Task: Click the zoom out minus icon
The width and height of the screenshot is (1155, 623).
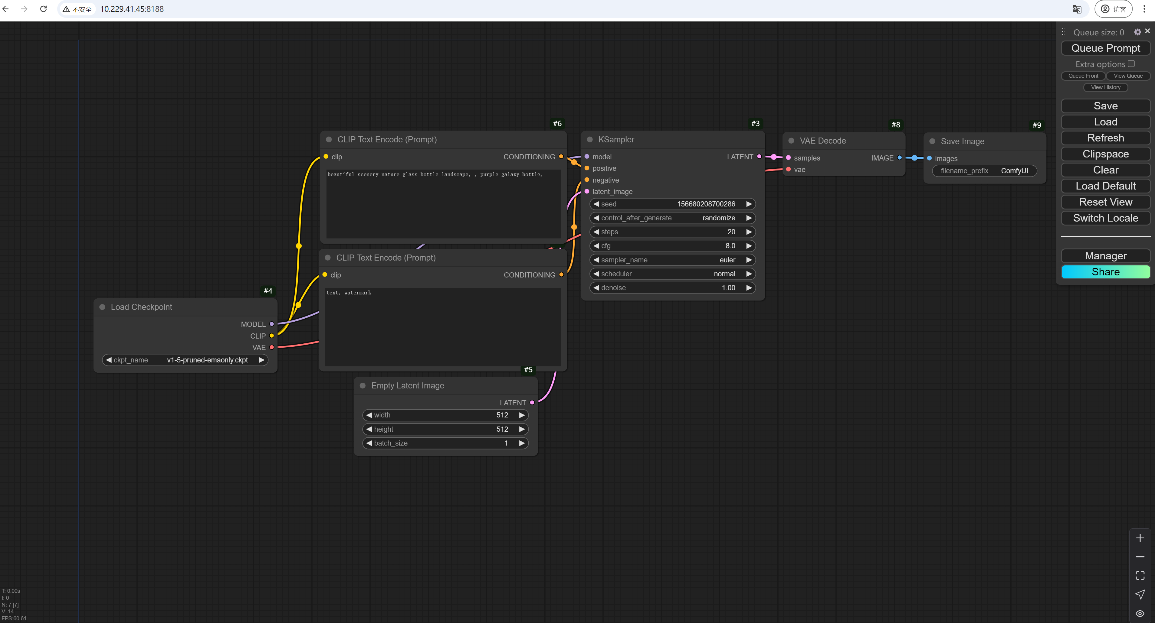Action: (x=1140, y=557)
